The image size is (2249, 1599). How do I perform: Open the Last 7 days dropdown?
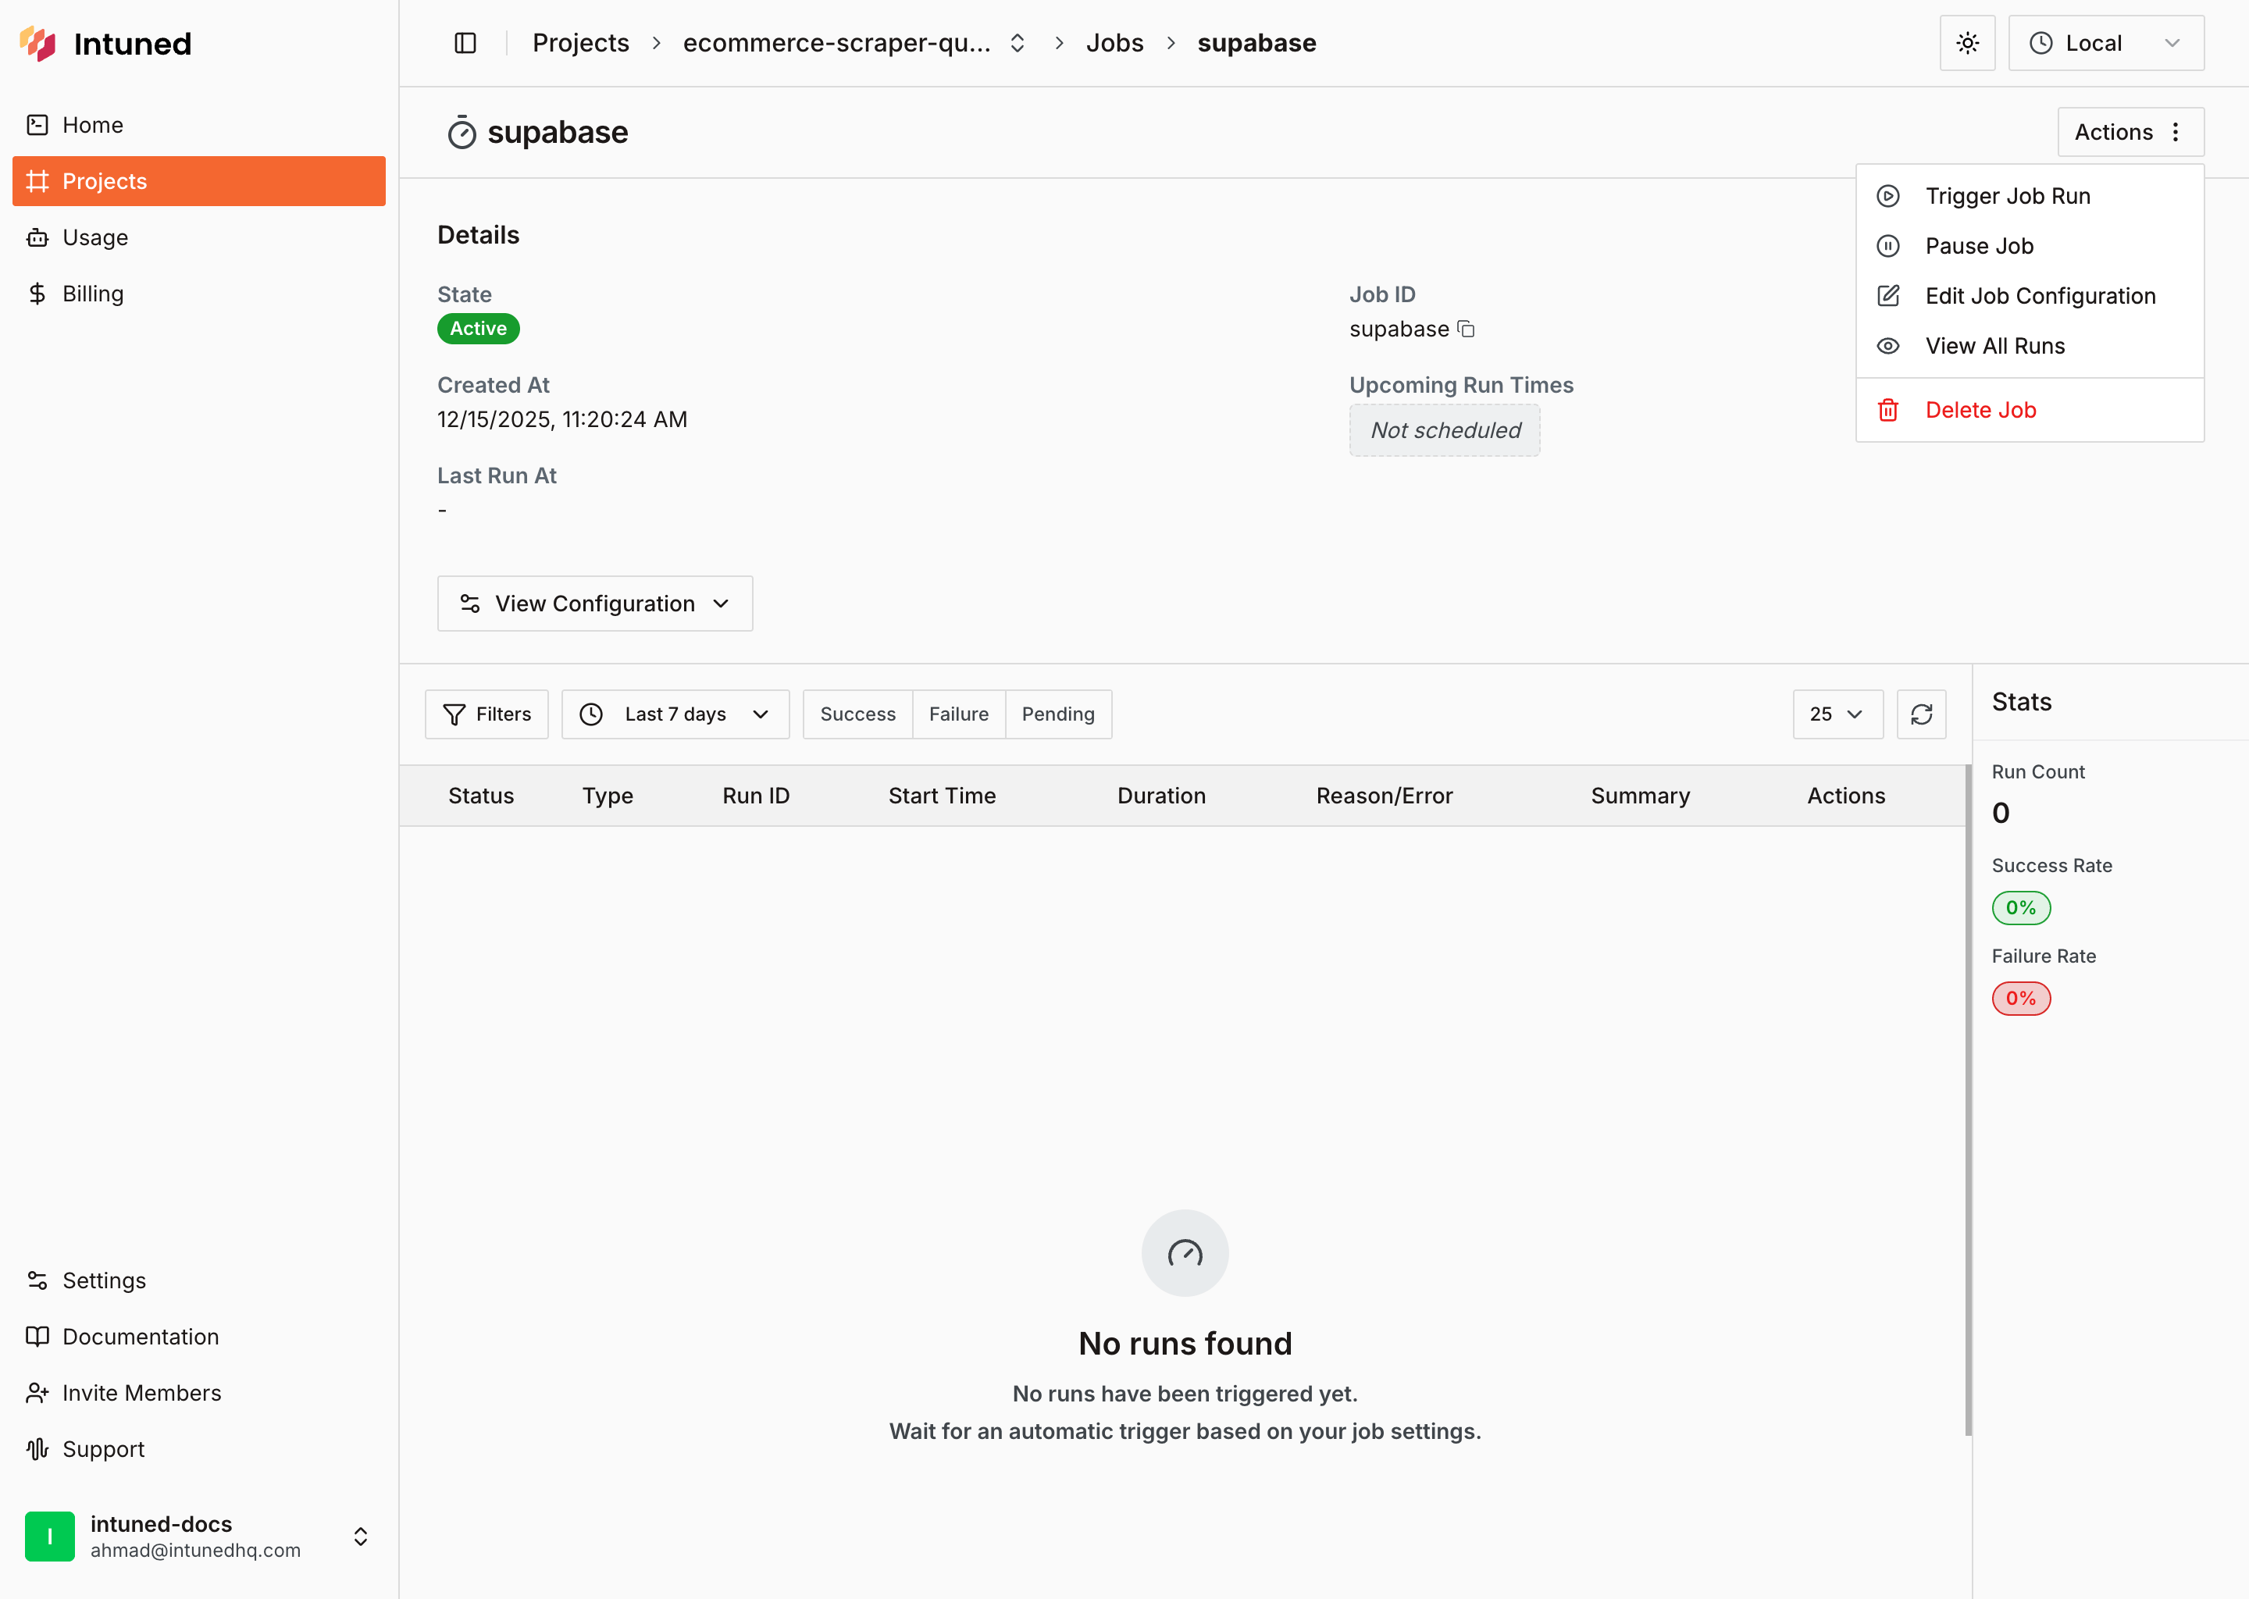pyautogui.click(x=675, y=714)
